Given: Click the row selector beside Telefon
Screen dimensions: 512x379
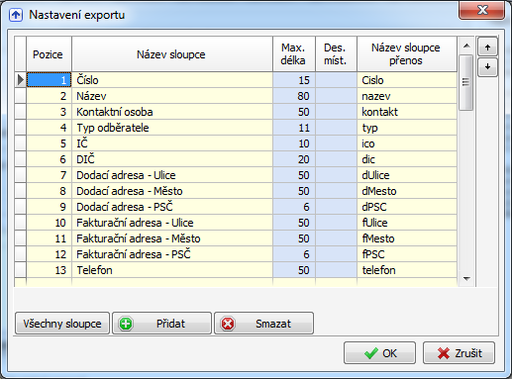Looking at the screenshot, I should pyautogui.click(x=21, y=270).
